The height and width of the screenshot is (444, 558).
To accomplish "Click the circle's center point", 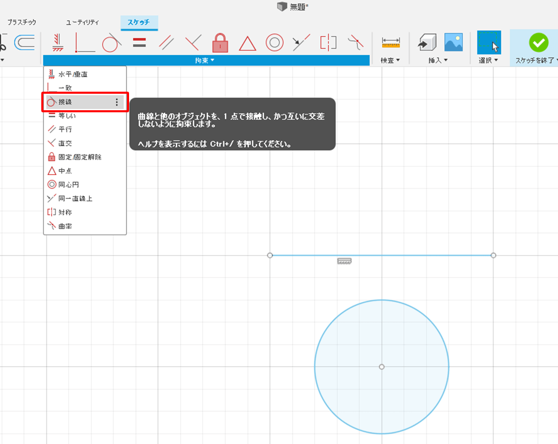I will [381, 367].
